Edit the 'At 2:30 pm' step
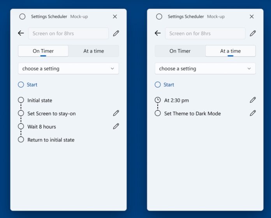The height and width of the screenshot is (218, 271). [x=253, y=100]
